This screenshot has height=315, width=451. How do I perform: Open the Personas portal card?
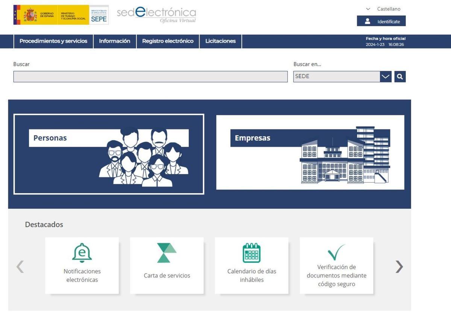pyautogui.click(x=109, y=152)
